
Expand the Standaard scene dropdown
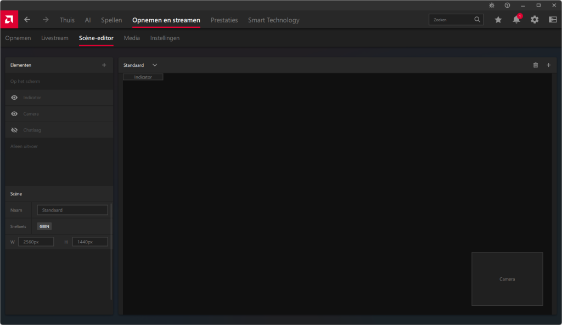pos(155,65)
